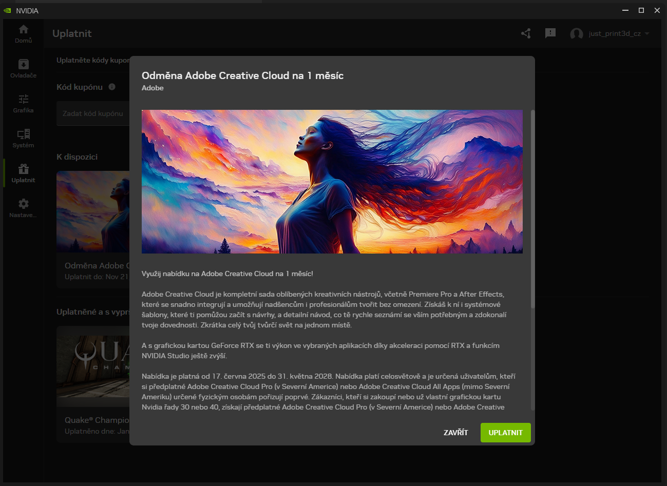The width and height of the screenshot is (667, 486).
Task: Click 'Uplatnit do: Nov 21' card text
Action: [x=97, y=277]
